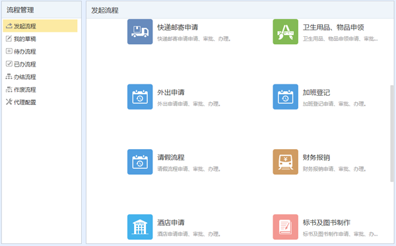Launch the 酒店申请 title link
Viewport: 396px width, 246px height.
pyautogui.click(x=171, y=222)
